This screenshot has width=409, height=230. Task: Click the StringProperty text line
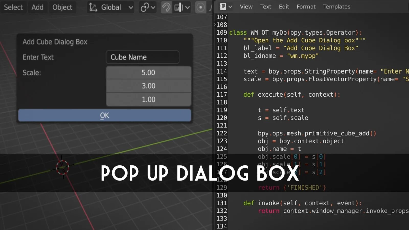(x=326, y=71)
